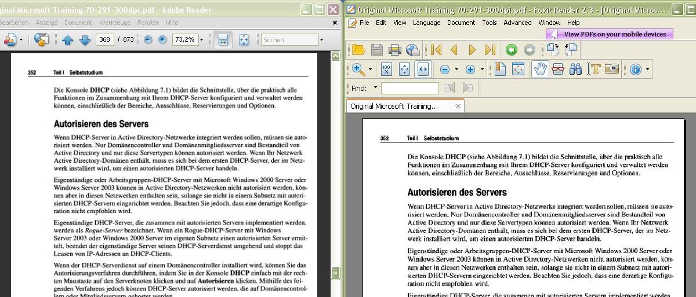Click the Suchen search field
Viewport: 696px width, 297px height.
(x=289, y=40)
